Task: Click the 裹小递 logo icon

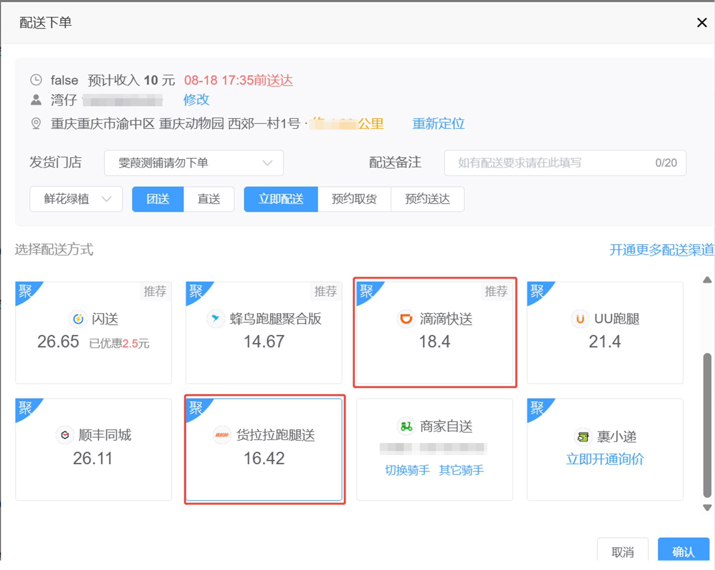Action: 583,436
